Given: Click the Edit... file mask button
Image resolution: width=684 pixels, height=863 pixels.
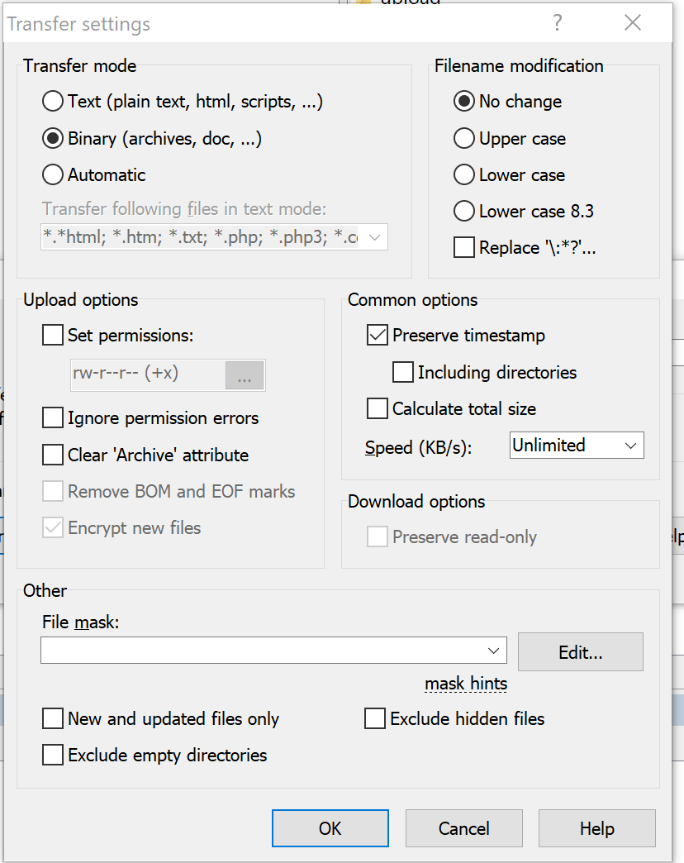Looking at the screenshot, I should 580,652.
